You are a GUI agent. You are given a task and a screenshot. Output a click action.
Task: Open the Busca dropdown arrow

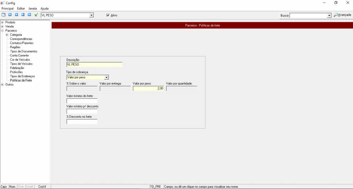[x=329, y=15]
